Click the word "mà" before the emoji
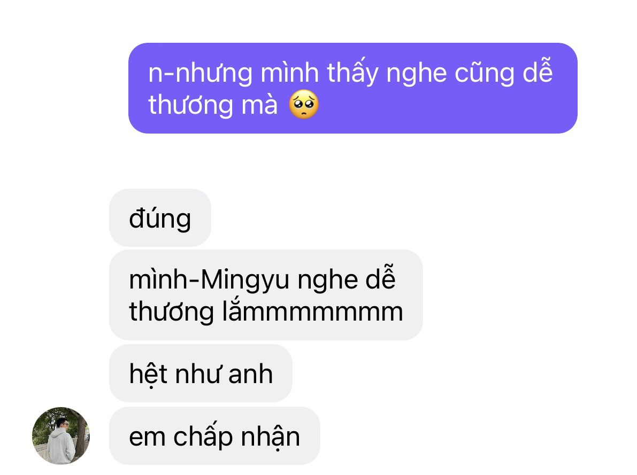The height and width of the screenshot is (475, 637). point(259,105)
